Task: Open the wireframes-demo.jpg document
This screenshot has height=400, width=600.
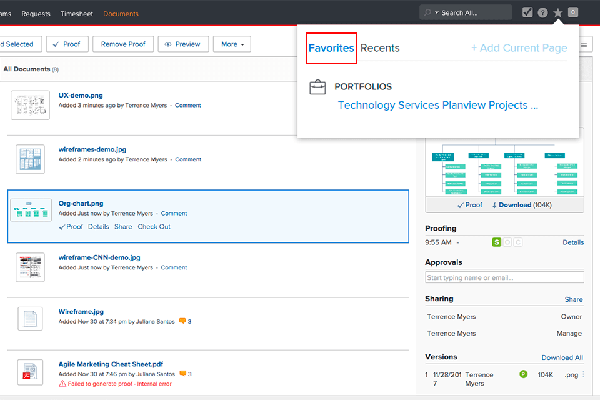Action: pos(92,149)
